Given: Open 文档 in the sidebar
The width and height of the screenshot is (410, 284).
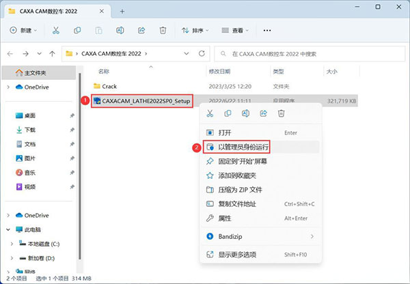Looking at the screenshot, I should tap(30, 144).
